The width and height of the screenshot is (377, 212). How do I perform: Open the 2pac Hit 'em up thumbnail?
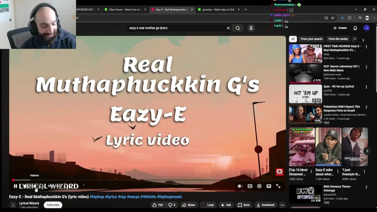point(305,94)
